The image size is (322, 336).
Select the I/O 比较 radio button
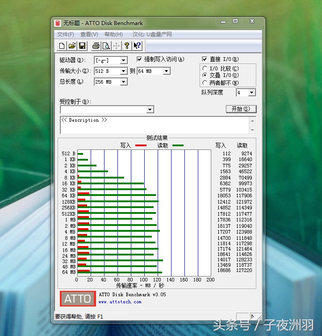[x=205, y=68]
